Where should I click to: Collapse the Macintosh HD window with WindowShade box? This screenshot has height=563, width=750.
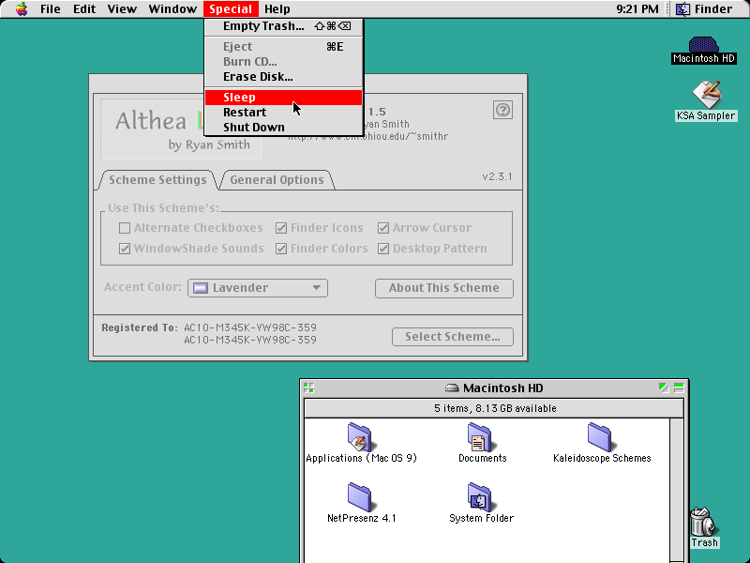tap(679, 388)
